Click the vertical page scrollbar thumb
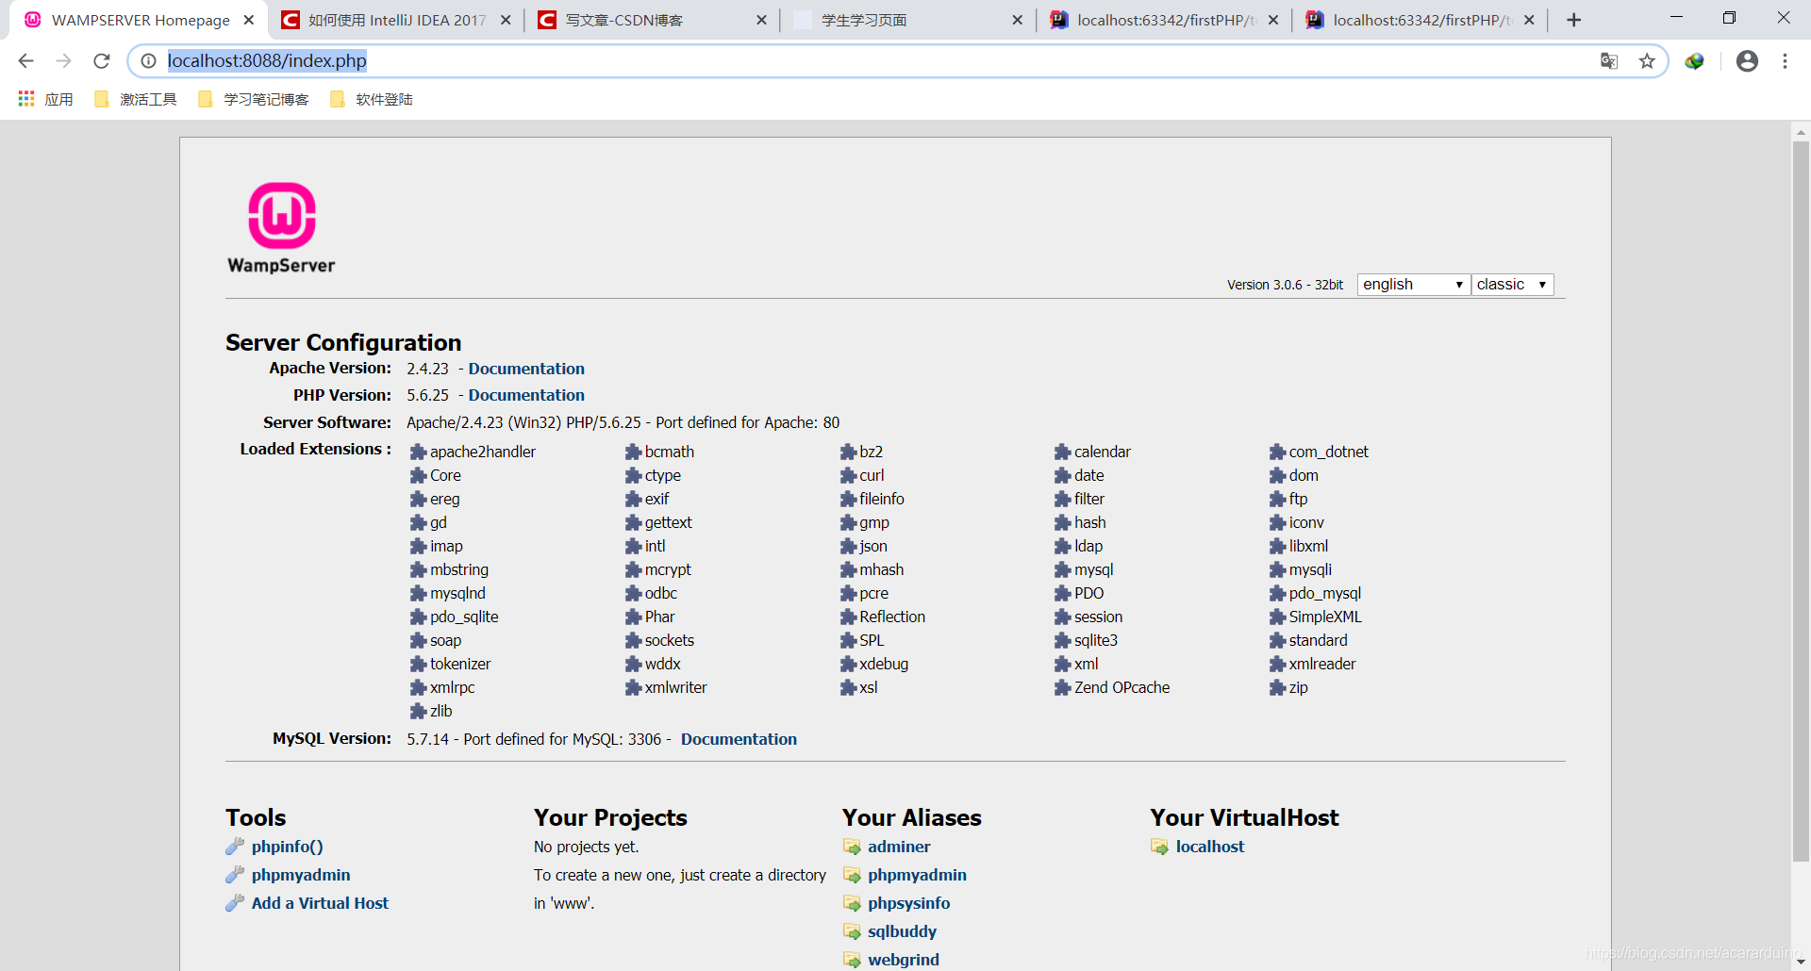 click(x=1801, y=500)
